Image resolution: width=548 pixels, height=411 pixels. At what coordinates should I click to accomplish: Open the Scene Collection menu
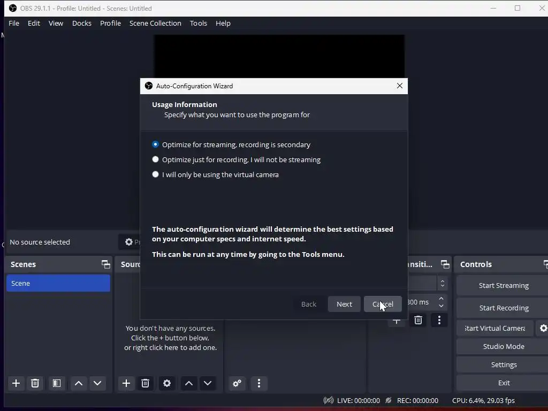point(155,23)
